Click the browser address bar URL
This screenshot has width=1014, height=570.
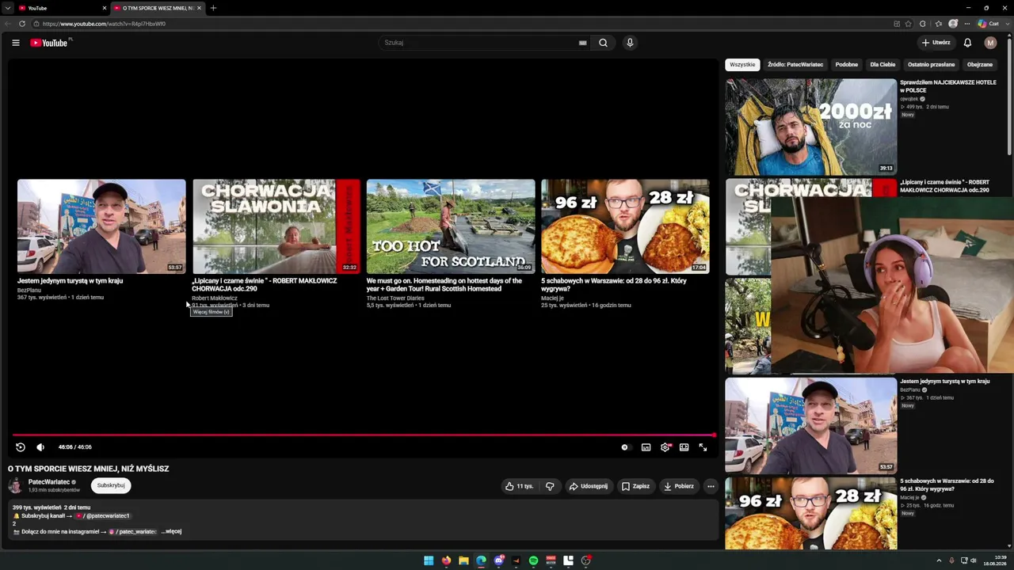[x=104, y=24]
